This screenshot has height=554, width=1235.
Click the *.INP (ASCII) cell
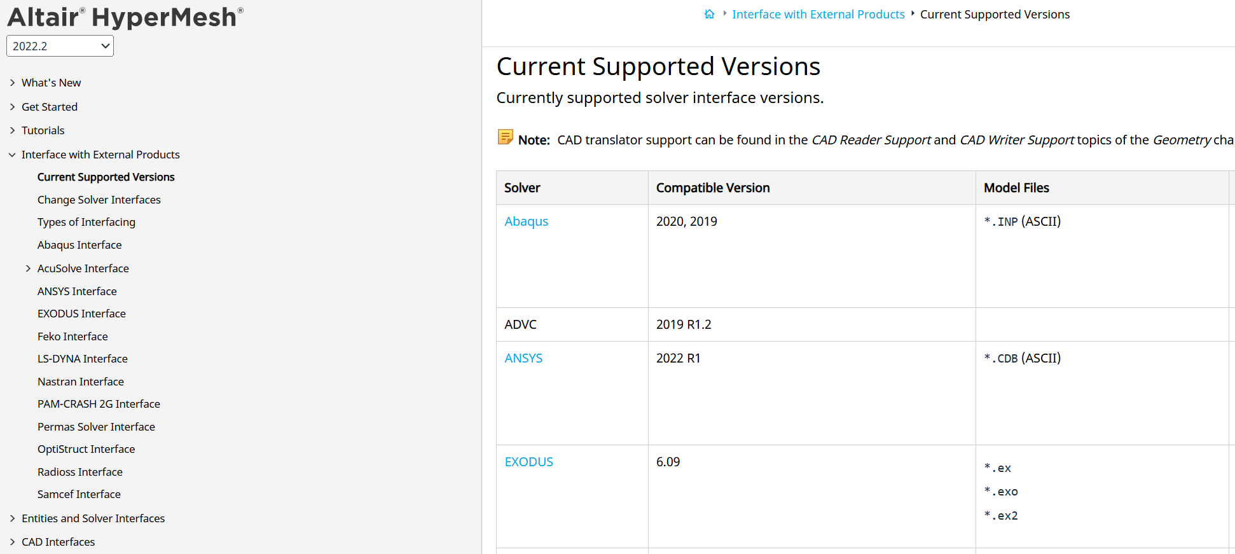click(x=1102, y=256)
